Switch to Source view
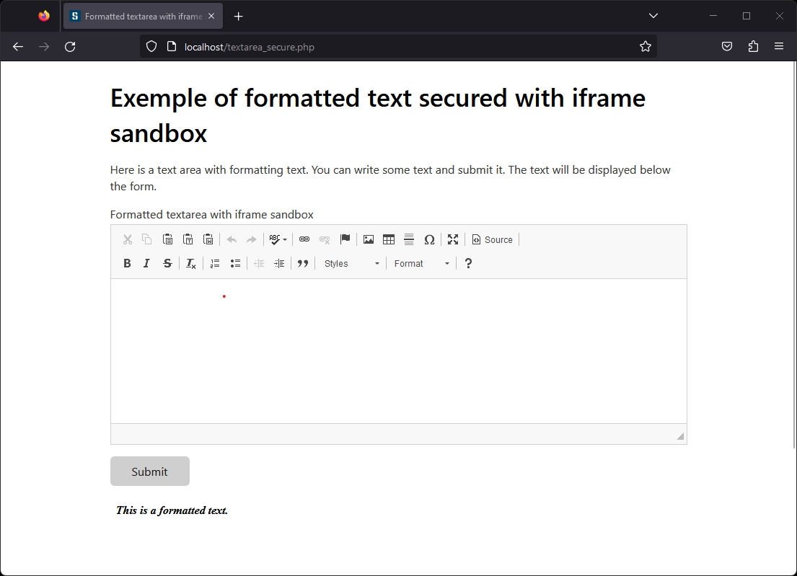The height and width of the screenshot is (576, 797). (493, 240)
